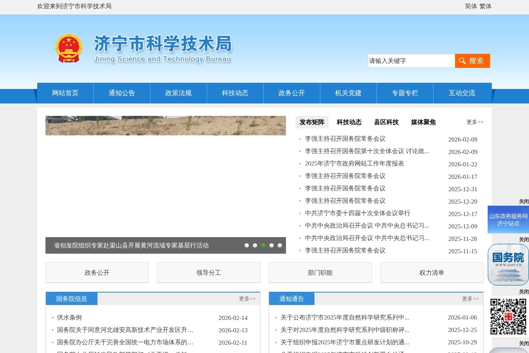
Task: Click the date 2026-02-14 beside 供水条例
Action: click(x=233, y=318)
